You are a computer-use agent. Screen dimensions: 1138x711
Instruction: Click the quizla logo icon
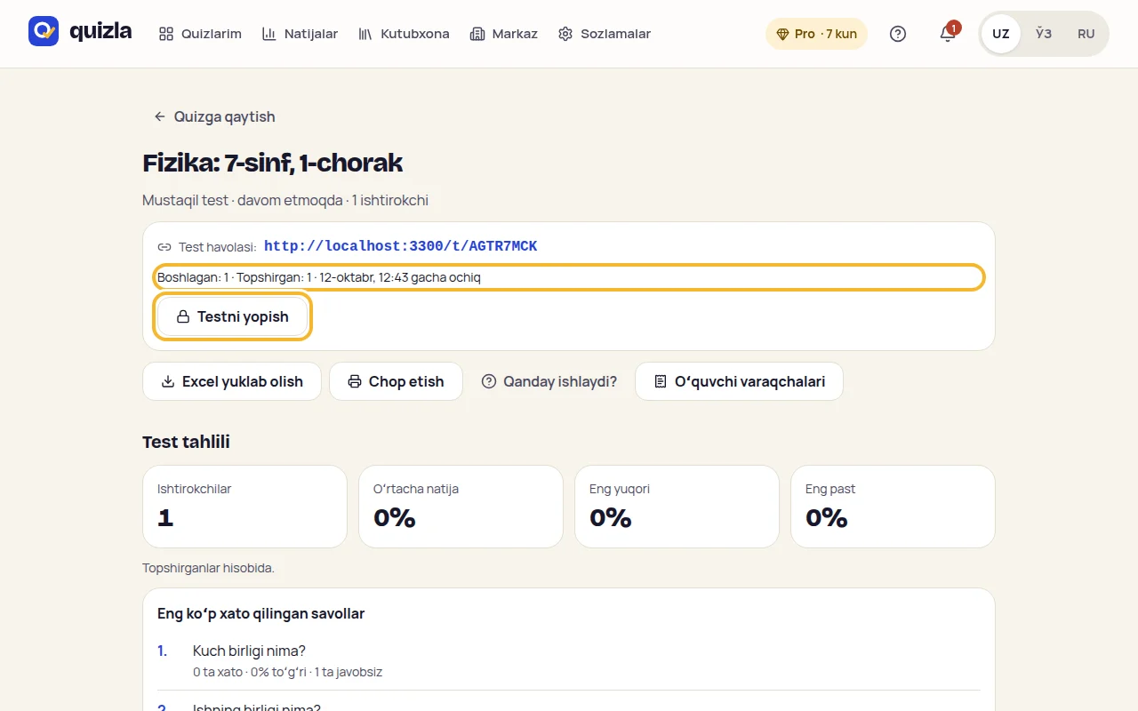pyautogui.click(x=44, y=31)
